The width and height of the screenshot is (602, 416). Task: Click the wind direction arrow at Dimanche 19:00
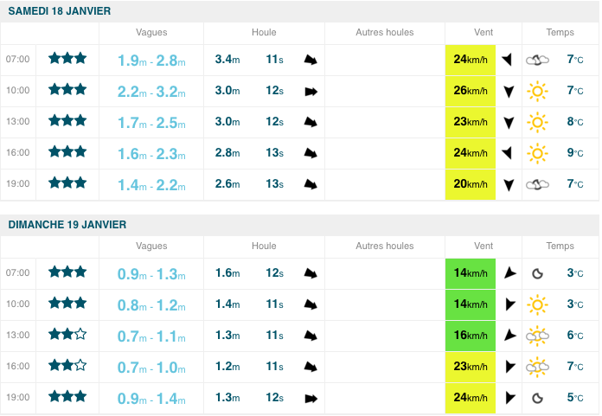[509, 398]
